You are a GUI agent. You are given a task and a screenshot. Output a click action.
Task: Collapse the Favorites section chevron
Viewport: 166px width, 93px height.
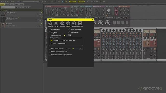(x=41, y=10)
